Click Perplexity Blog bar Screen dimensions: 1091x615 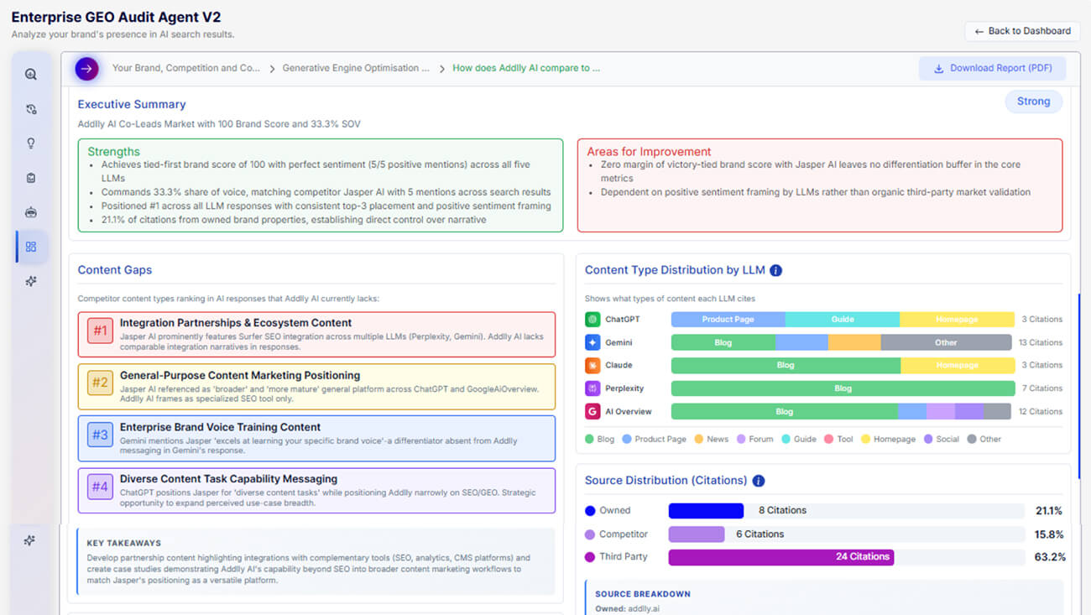(843, 388)
